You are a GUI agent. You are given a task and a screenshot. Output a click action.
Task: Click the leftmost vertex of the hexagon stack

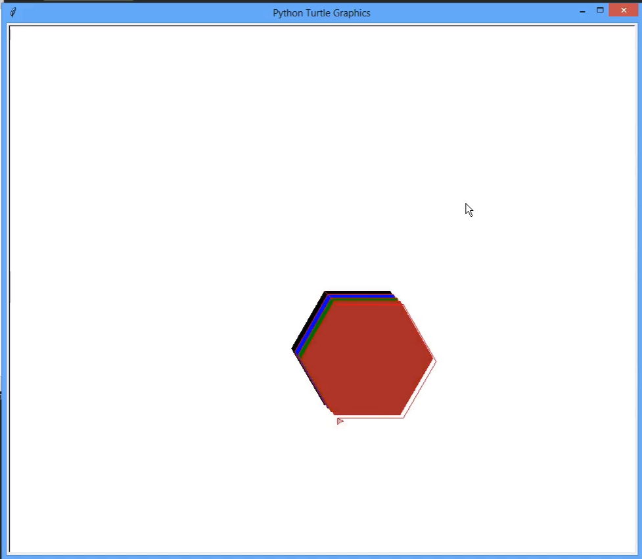292,349
